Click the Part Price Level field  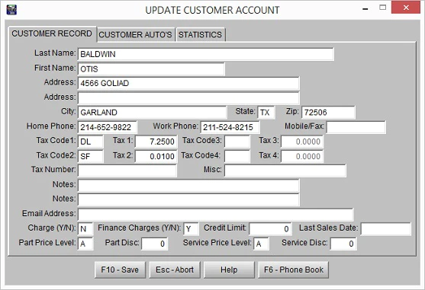[85, 244]
